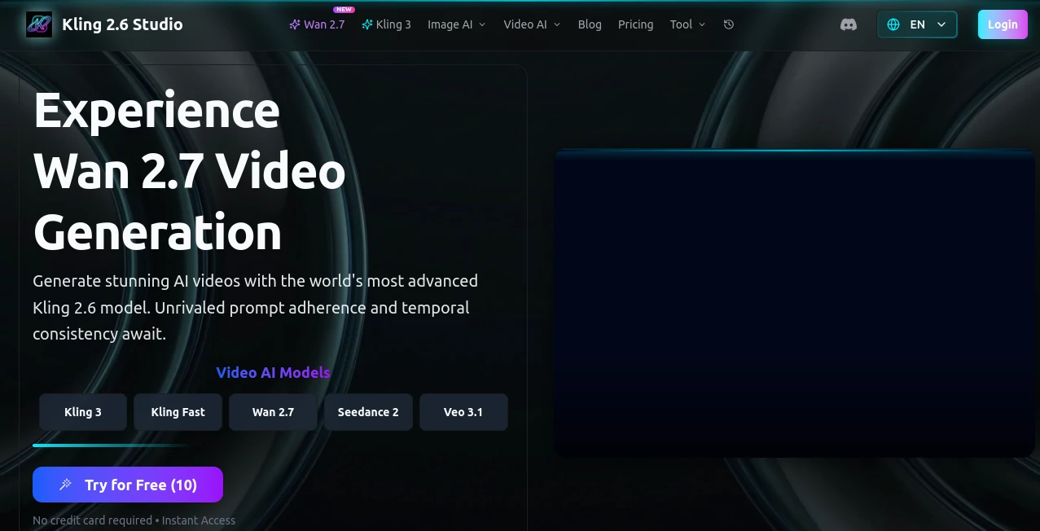Open the Tool dropdown menu
The width and height of the screenshot is (1040, 531).
[x=687, y=24]
